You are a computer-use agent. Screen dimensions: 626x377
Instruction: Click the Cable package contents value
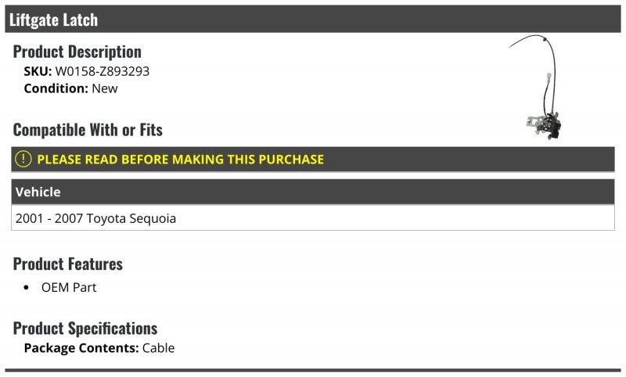[159, 348]
